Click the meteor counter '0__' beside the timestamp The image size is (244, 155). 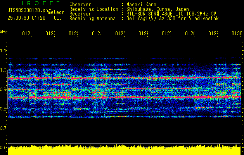[x=58, y=18]
